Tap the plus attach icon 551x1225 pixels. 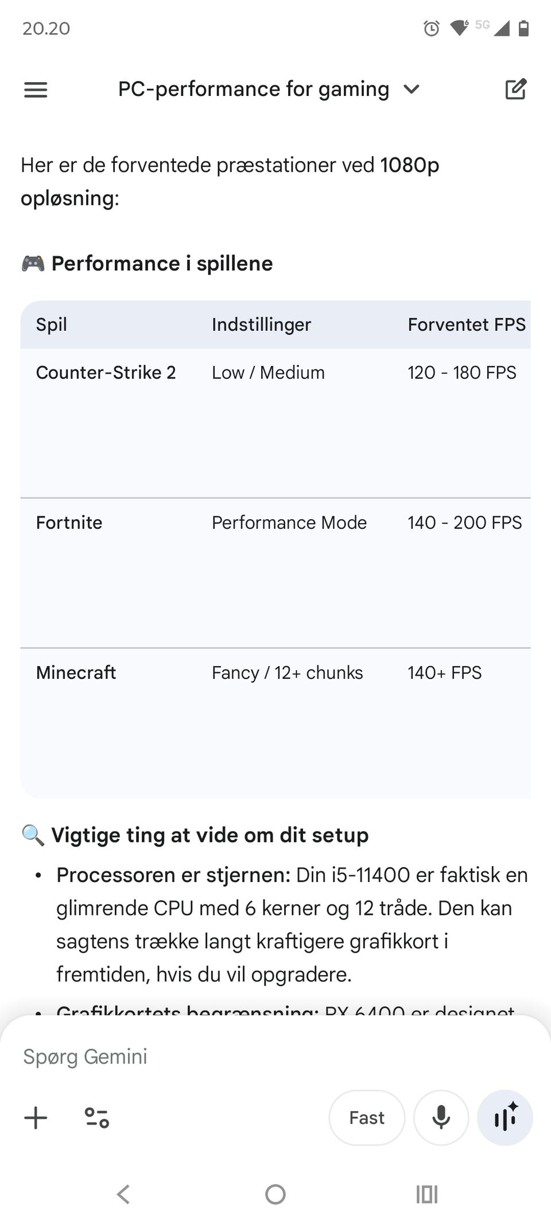point(36,1118)
